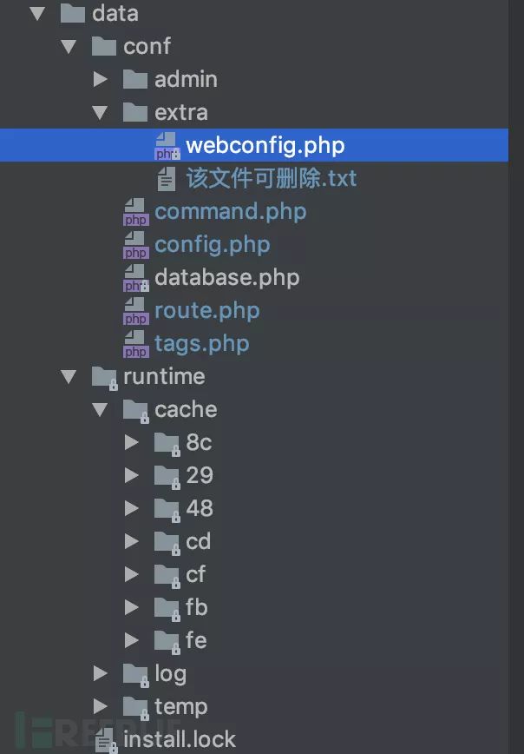Click the PHP icon next to command.php
The image size is (524, 754).
click(x=135, y=212)
